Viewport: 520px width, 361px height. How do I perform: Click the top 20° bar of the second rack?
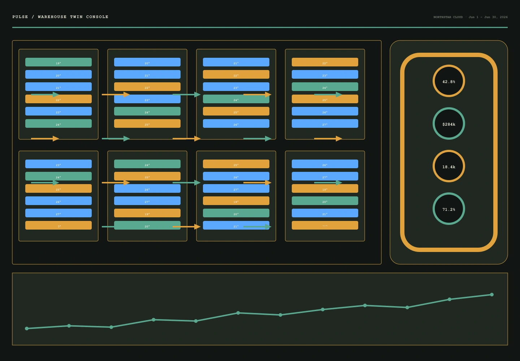[147, 62]
